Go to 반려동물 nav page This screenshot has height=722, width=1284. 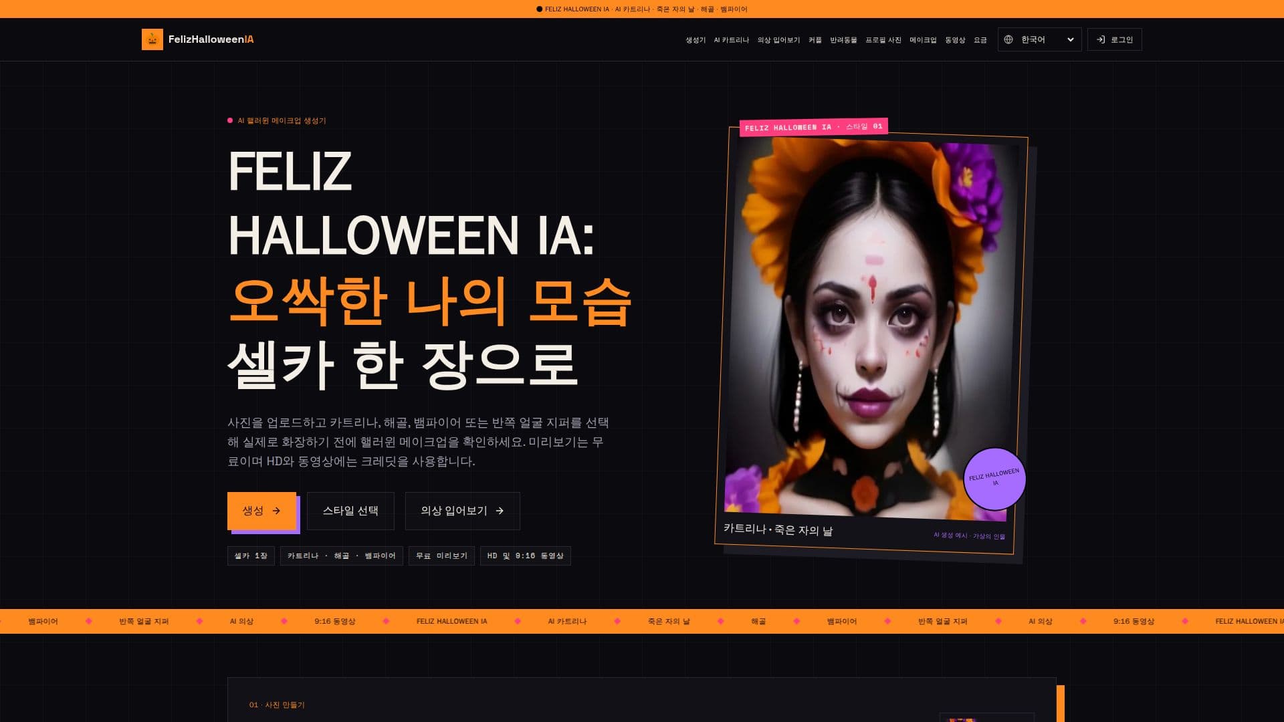(843, 40)
